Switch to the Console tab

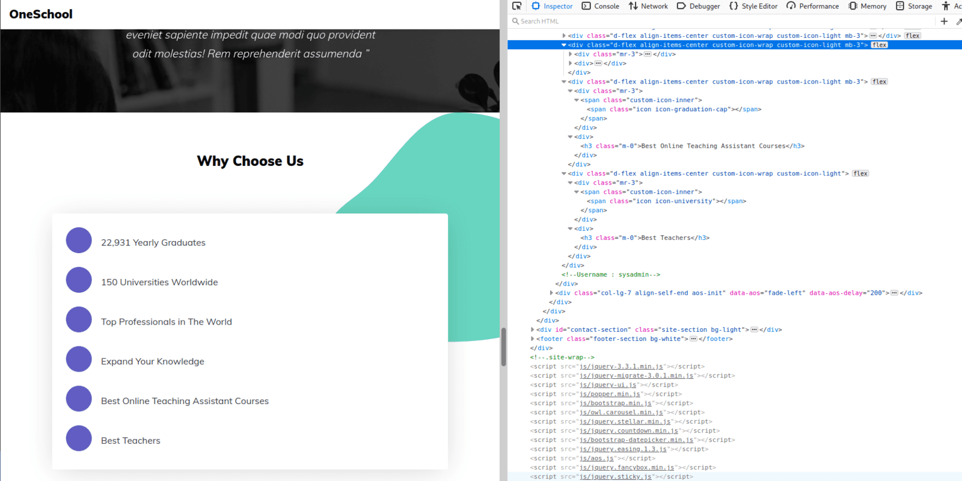pos(600,6)
